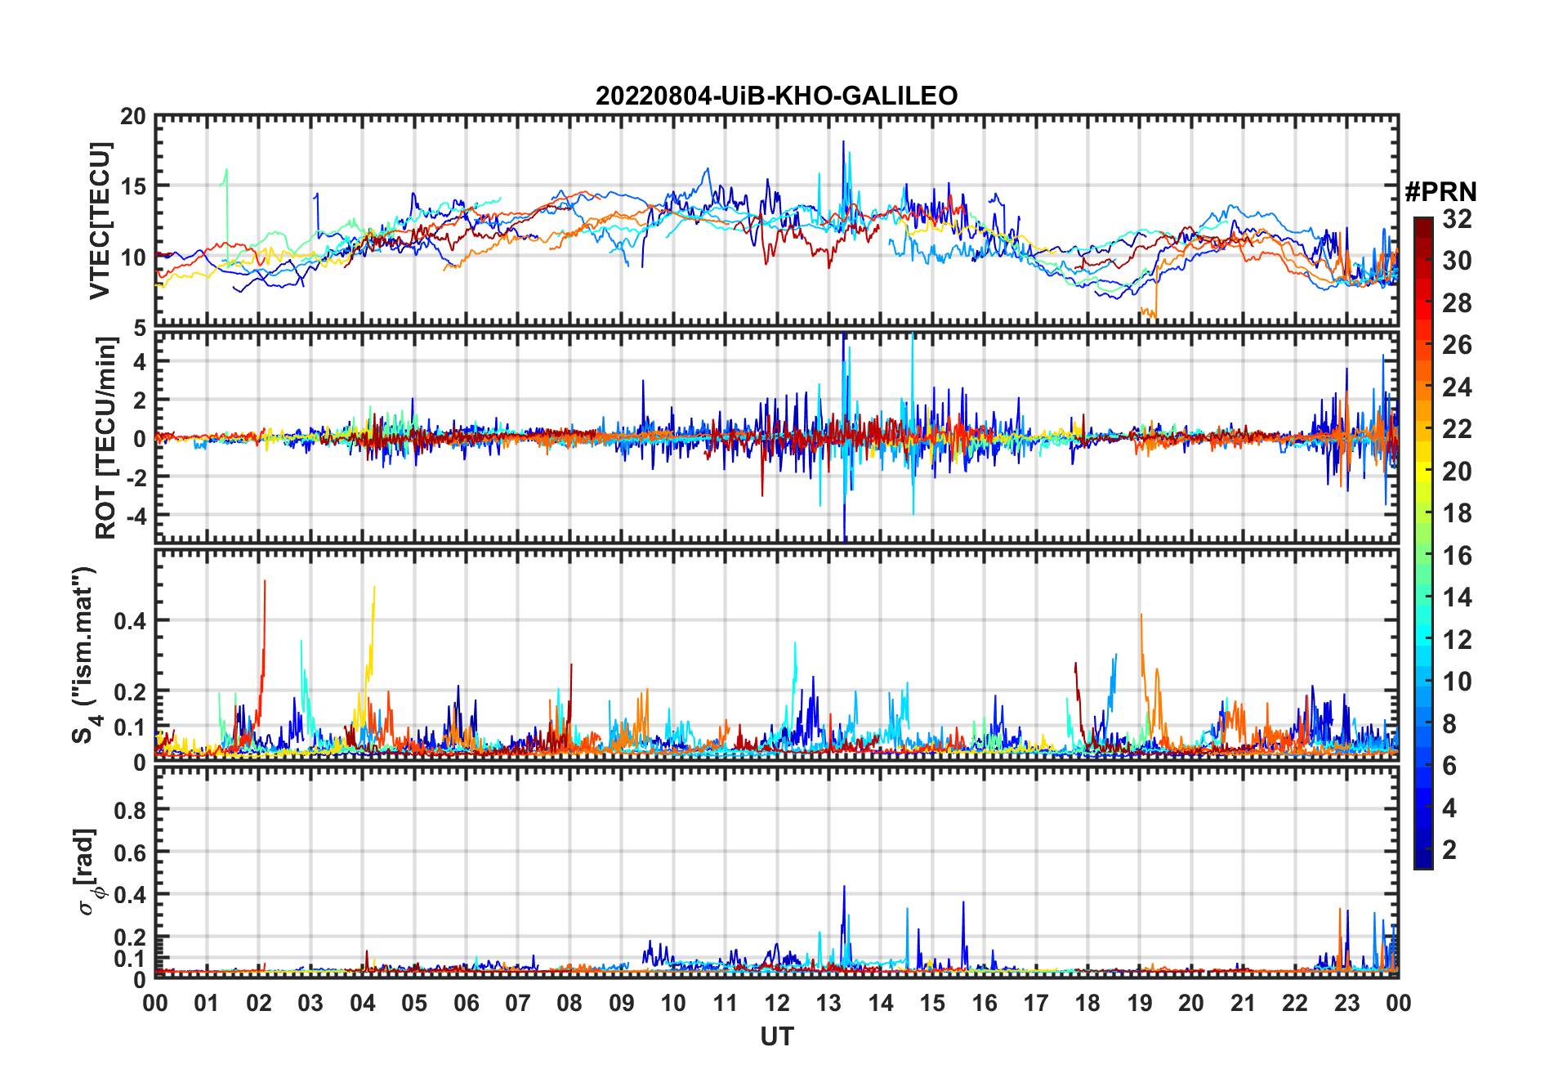The height and width of the screenshot is (1087, 1554).
Task: Click colorbar tick label 24
Action: [1457, 387]
